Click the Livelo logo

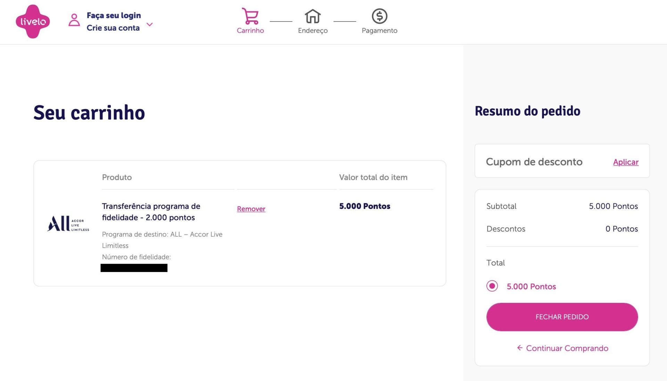click(33, 22)
